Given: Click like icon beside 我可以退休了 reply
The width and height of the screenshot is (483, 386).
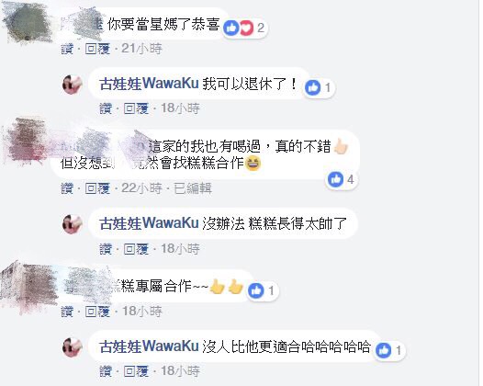Looking at the screenshot, I should [312, 87].
